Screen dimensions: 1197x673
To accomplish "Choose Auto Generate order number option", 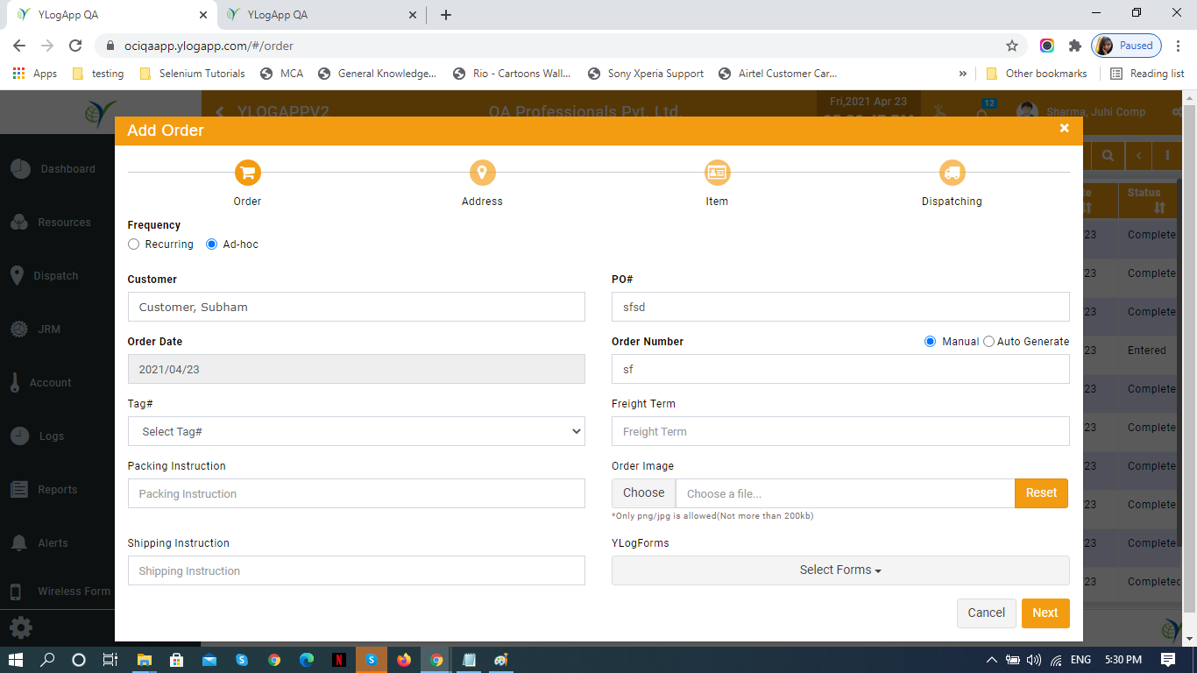I will pyautogui.click(x=988, y=341).
